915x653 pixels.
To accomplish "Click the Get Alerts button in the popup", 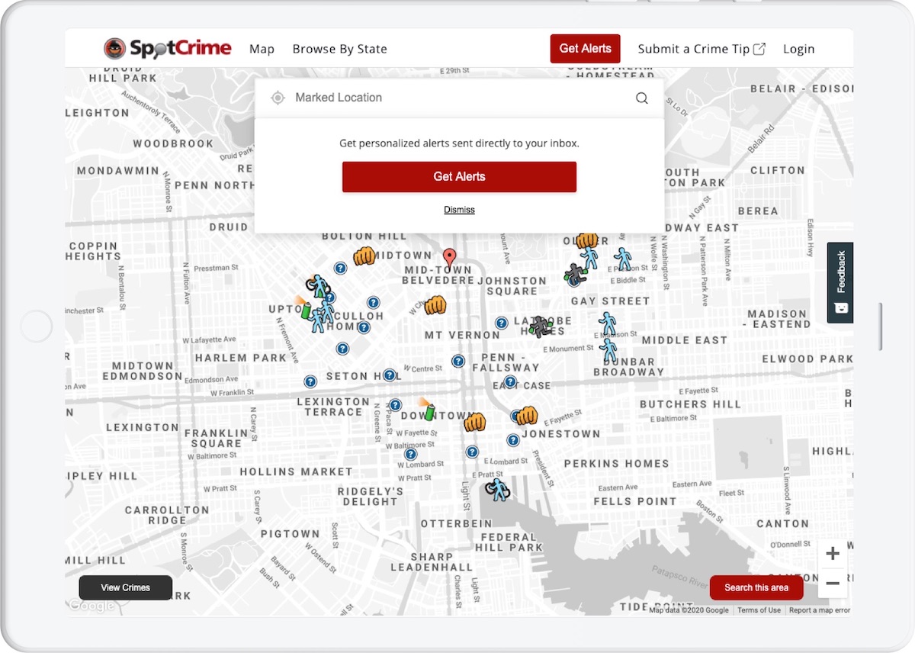I will pos(459,176).
